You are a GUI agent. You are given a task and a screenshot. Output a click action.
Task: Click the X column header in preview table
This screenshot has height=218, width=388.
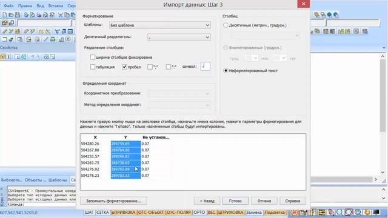click(x=95, y=137)
